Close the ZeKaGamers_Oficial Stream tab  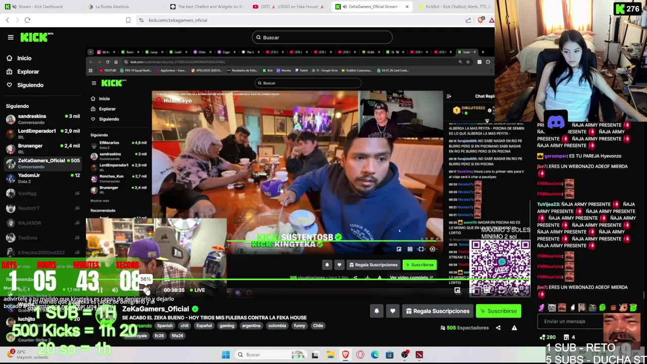pyautogui.click(x=407, y=7)
